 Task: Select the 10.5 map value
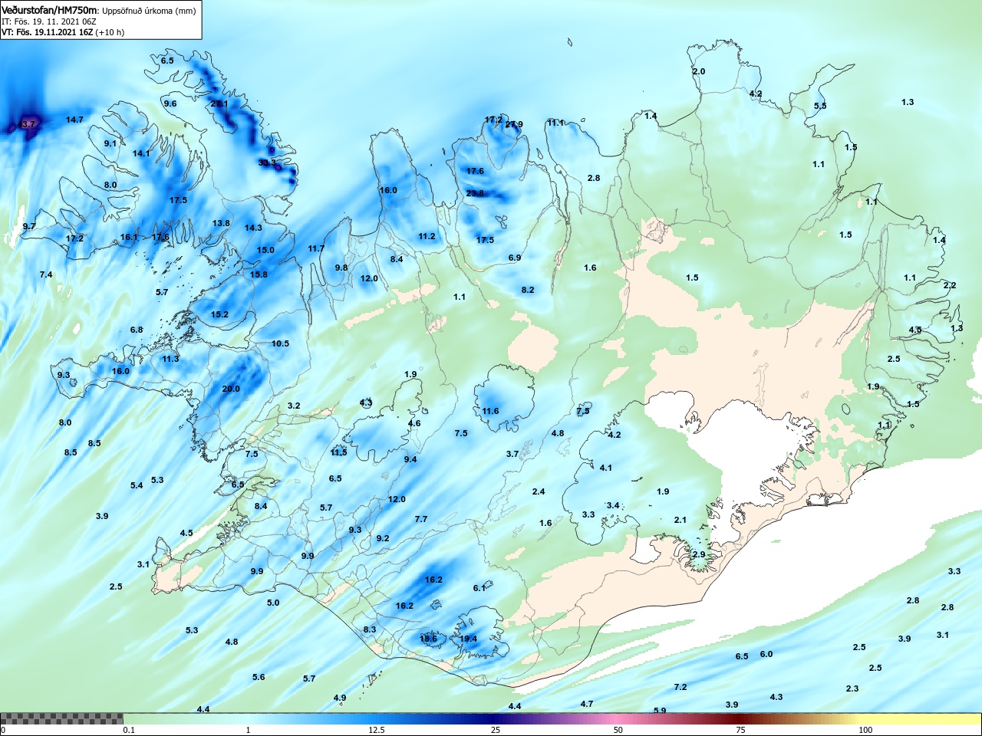pos(280,343)
